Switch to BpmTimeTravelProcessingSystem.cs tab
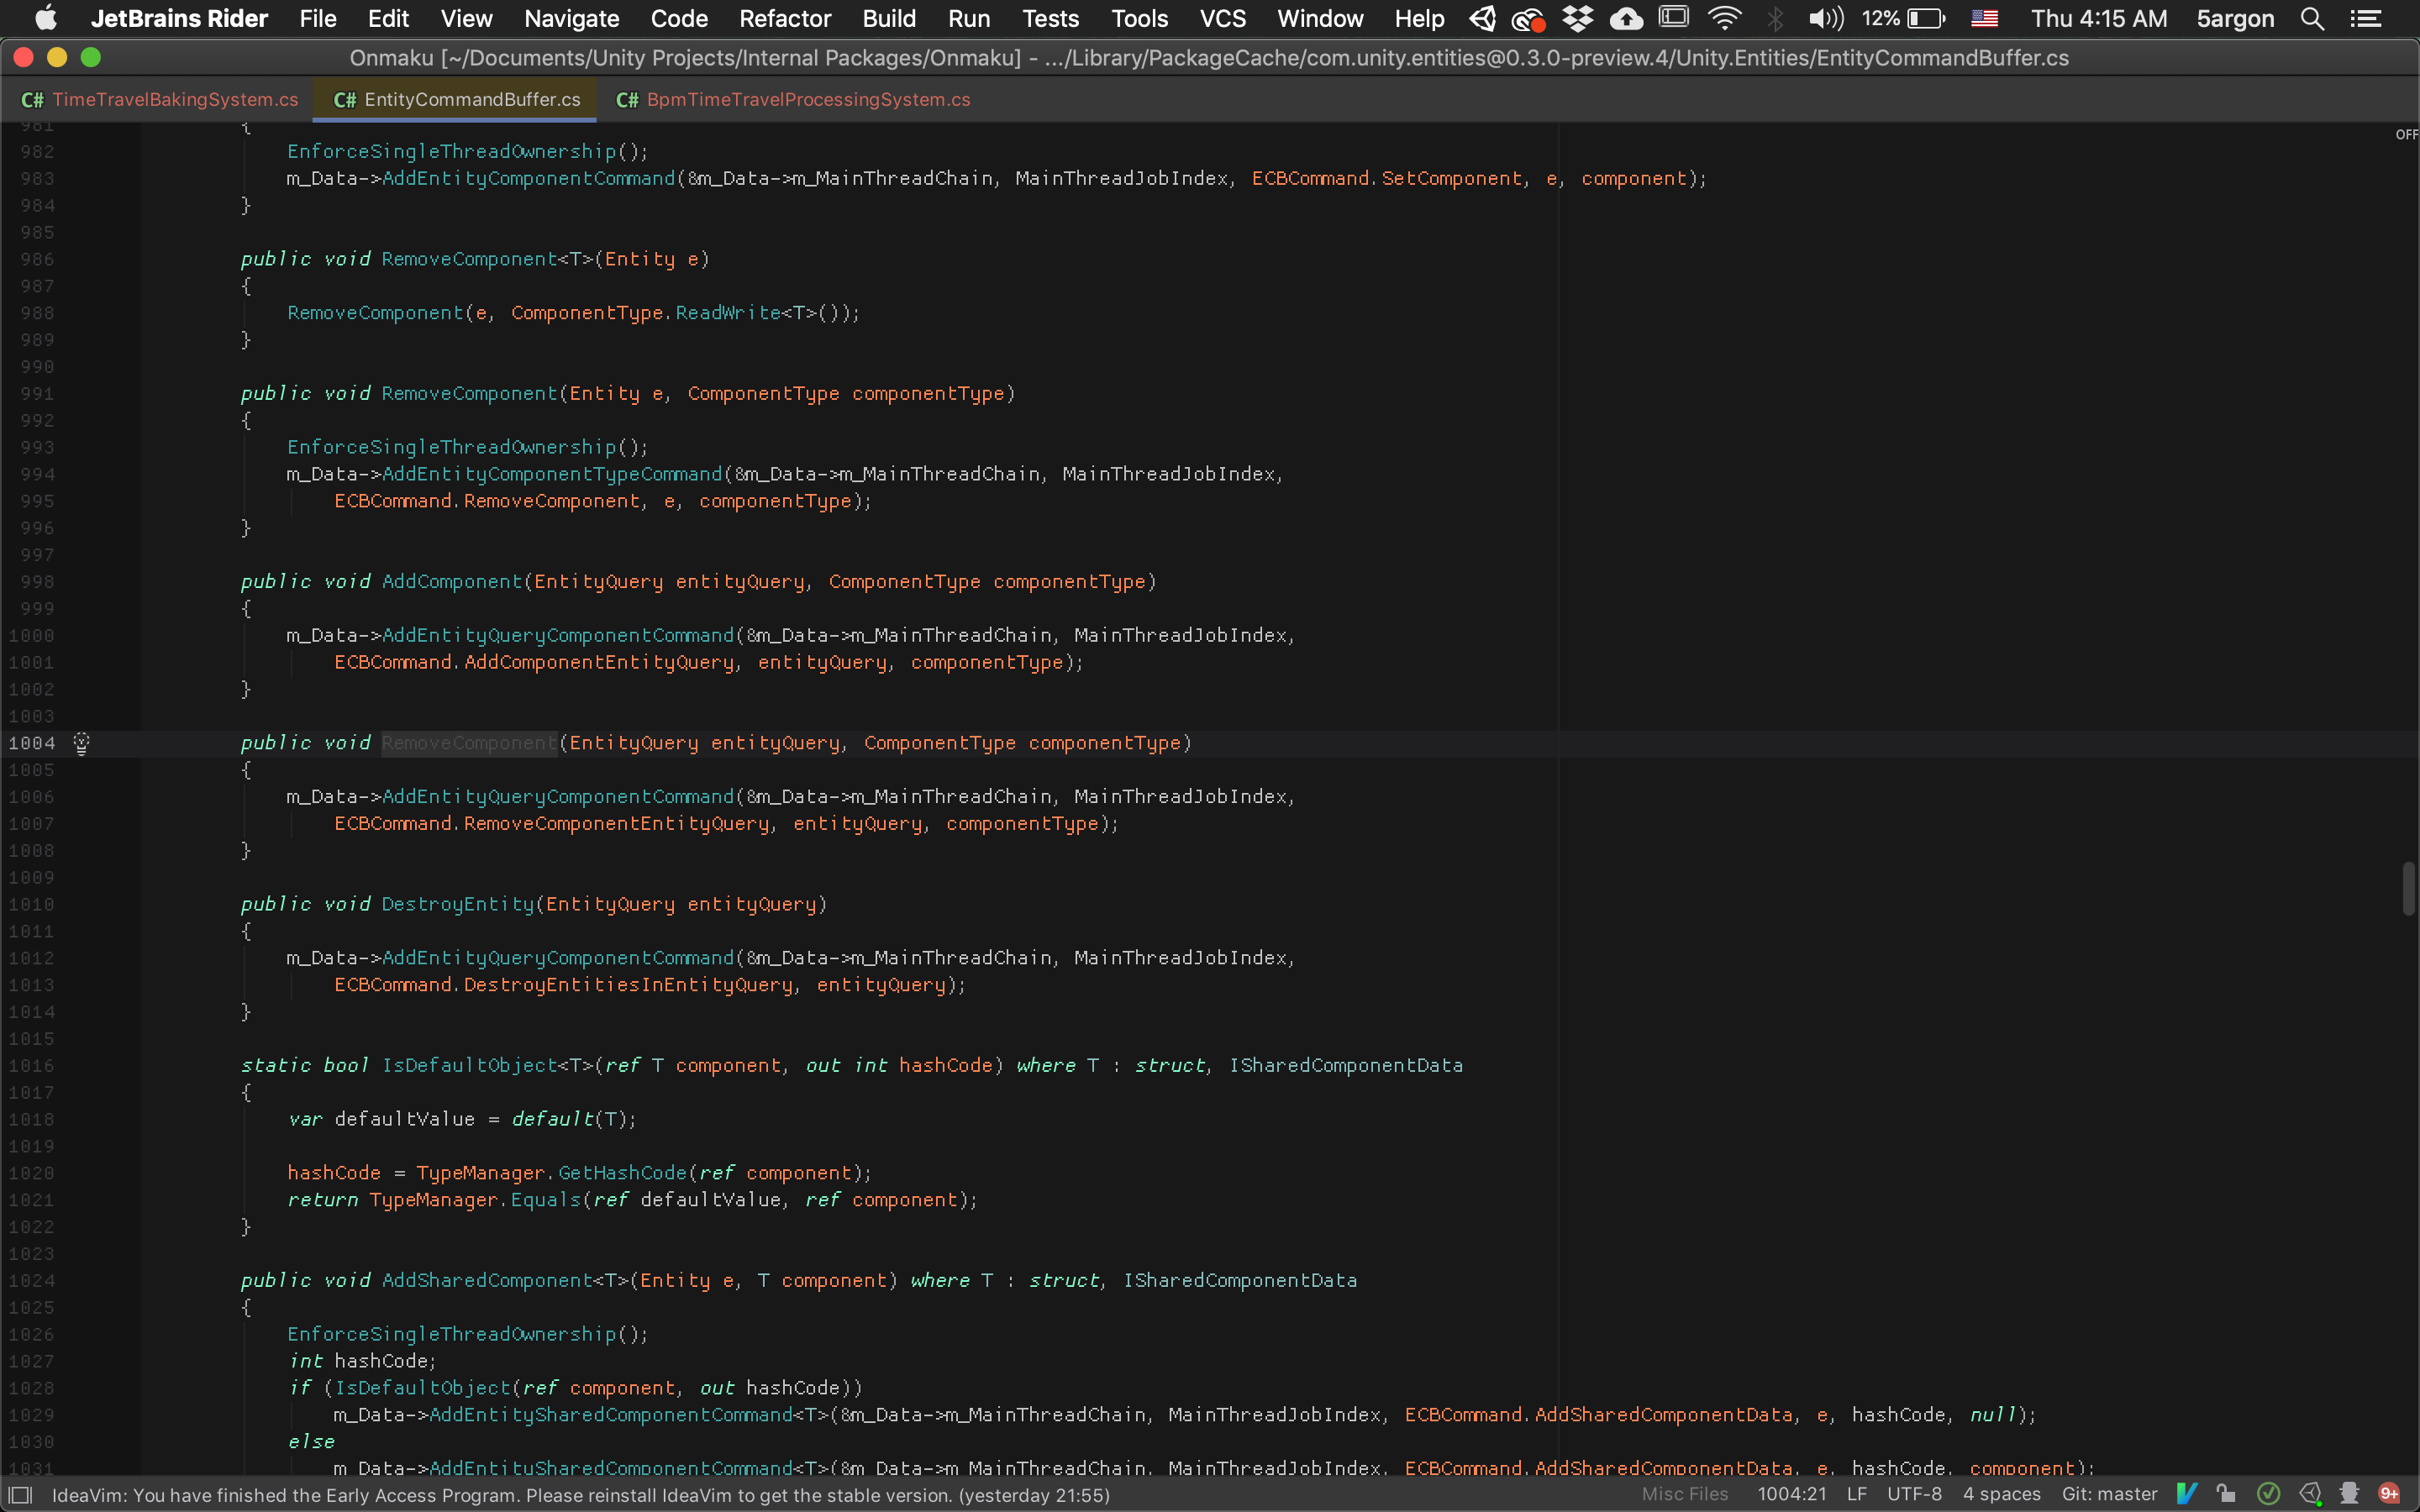This screenshot has height=1512, width=2420. tap(805, 99)
